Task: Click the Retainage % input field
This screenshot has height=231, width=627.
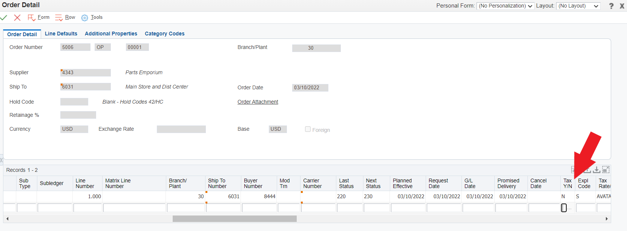Action: click(78, 115)
